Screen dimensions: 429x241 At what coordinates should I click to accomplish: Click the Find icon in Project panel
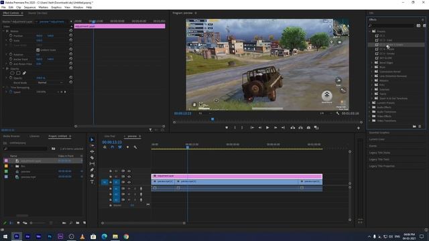(71, 223)
